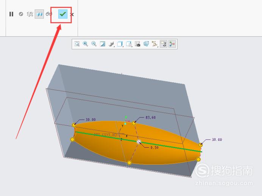Screen dimensions: 262x196
Task: Select the 83.60 dimension value
Action: pyautogui.click(x=151, y=117)
